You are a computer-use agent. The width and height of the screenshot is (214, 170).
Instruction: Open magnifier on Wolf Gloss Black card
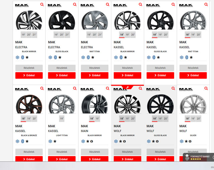tap(173, 88)
